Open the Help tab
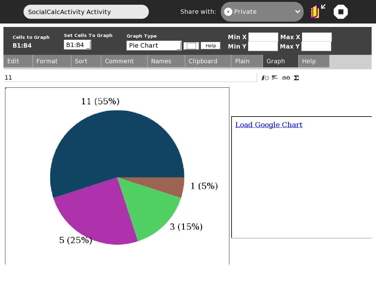The image size is (376, 282). [x=314, y=61]
